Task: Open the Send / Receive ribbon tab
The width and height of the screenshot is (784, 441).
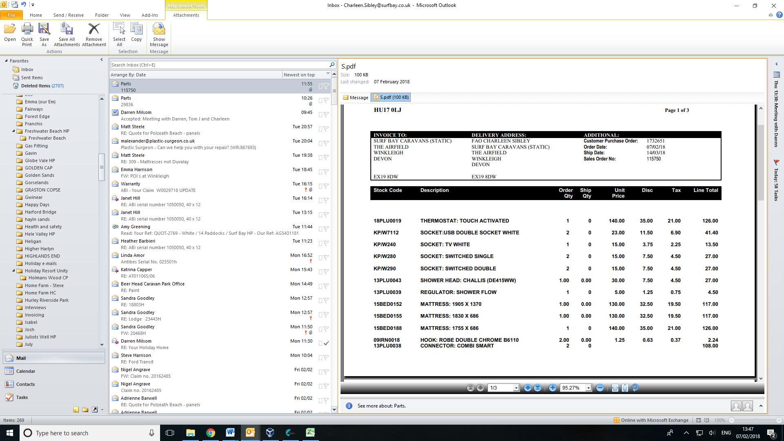Action: click(68, 15)
